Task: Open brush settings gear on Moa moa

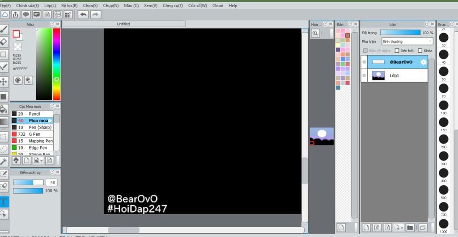Action: (x=50, y=121)
